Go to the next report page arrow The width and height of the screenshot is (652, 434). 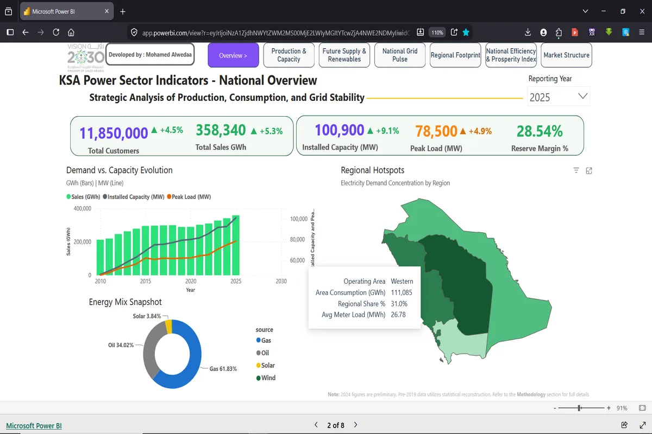[x=355, y=425]
